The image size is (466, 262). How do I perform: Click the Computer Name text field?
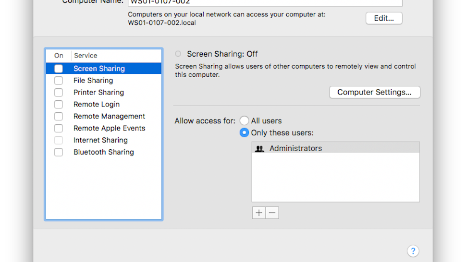pos(265,2)
